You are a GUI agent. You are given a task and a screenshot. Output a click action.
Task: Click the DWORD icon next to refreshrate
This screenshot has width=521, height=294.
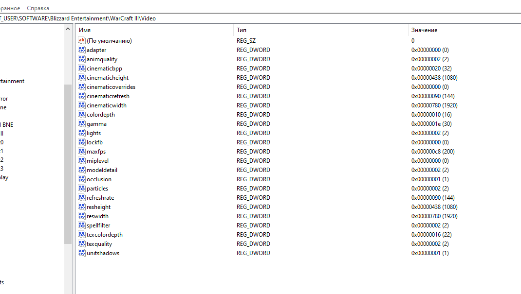pyautogui.click(x=82, y=198)
